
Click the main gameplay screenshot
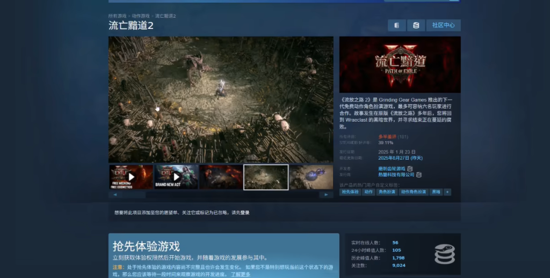tap(221, 100)
